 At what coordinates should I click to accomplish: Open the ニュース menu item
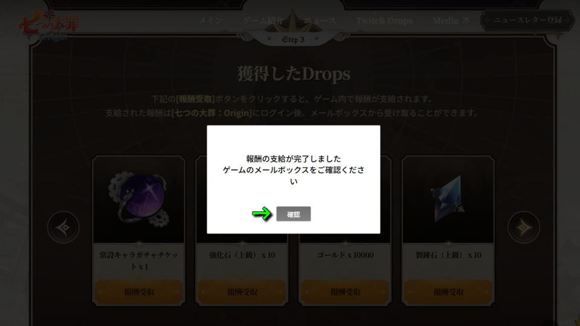[320, 21]
